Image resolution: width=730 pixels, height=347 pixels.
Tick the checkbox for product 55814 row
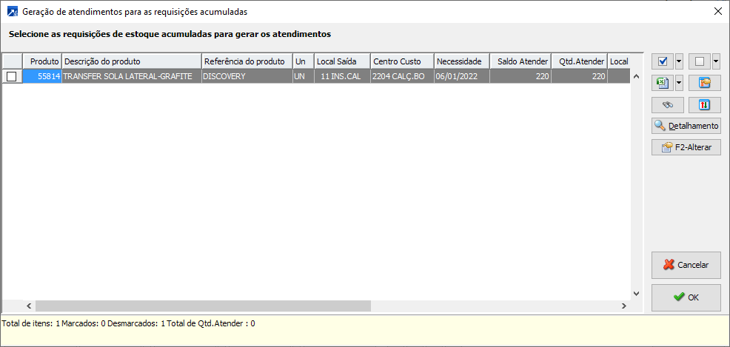(12, 77)
